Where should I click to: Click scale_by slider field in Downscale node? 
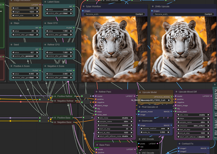click(x=156, y=132)
